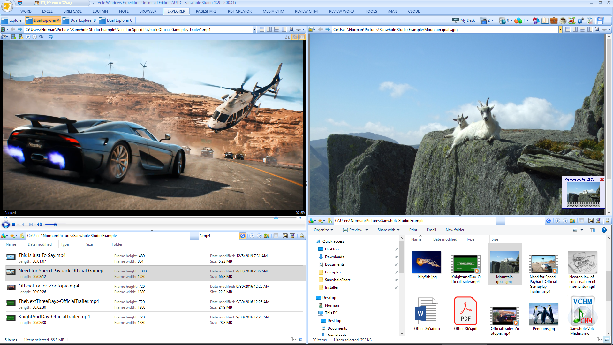
Task: Open the CLOUD tab
Action: (x=414, y=11)
